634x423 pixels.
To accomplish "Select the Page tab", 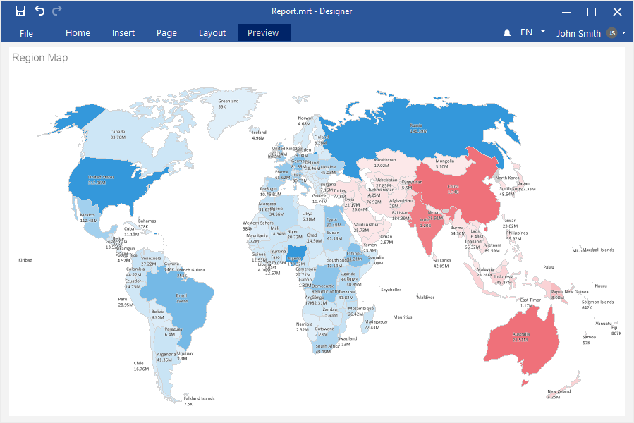I will pos(166,33).
